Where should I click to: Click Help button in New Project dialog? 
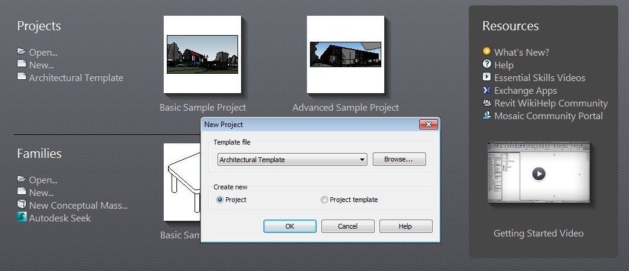click(x=405, y=226)
